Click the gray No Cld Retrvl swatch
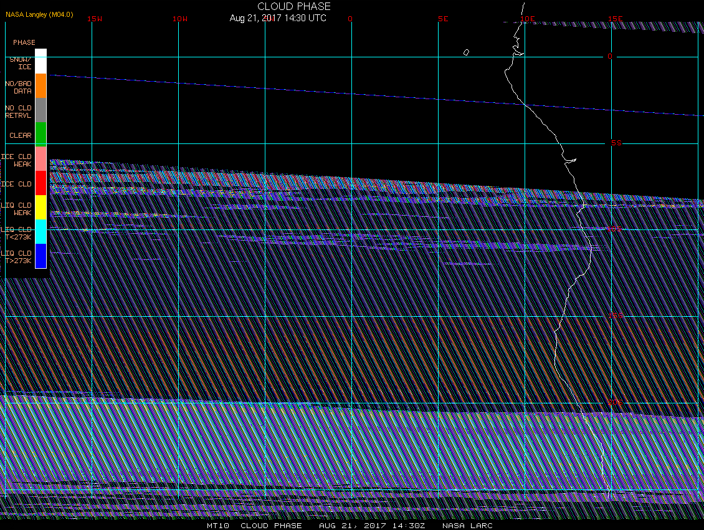 click(x=41, y=110)
